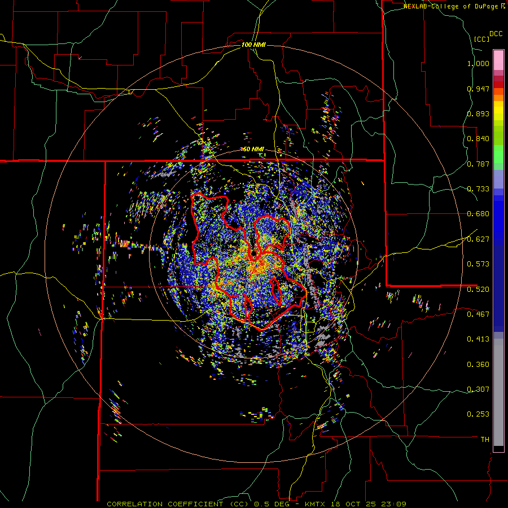The width and height of the screenshot is (508, 508).
Task: Select the 0.947 scale value
Action: click(478, 89)
